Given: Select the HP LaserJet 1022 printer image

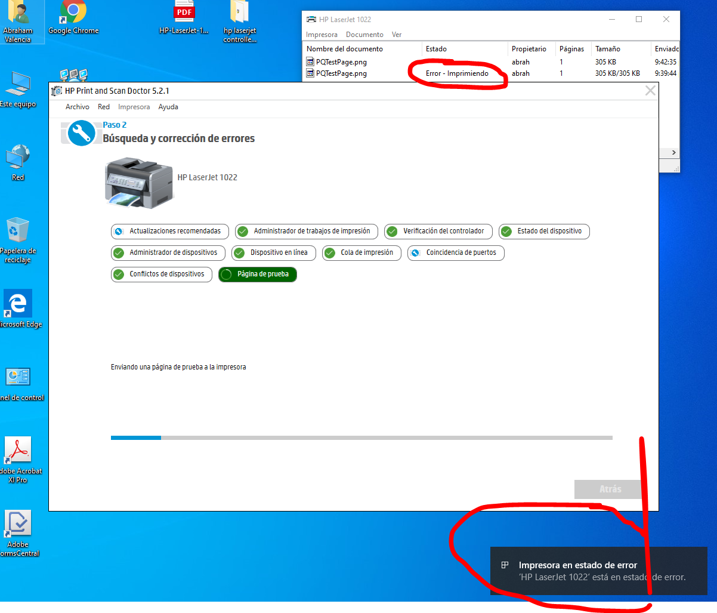Looking at the screenshot, I should pos(138,183).
